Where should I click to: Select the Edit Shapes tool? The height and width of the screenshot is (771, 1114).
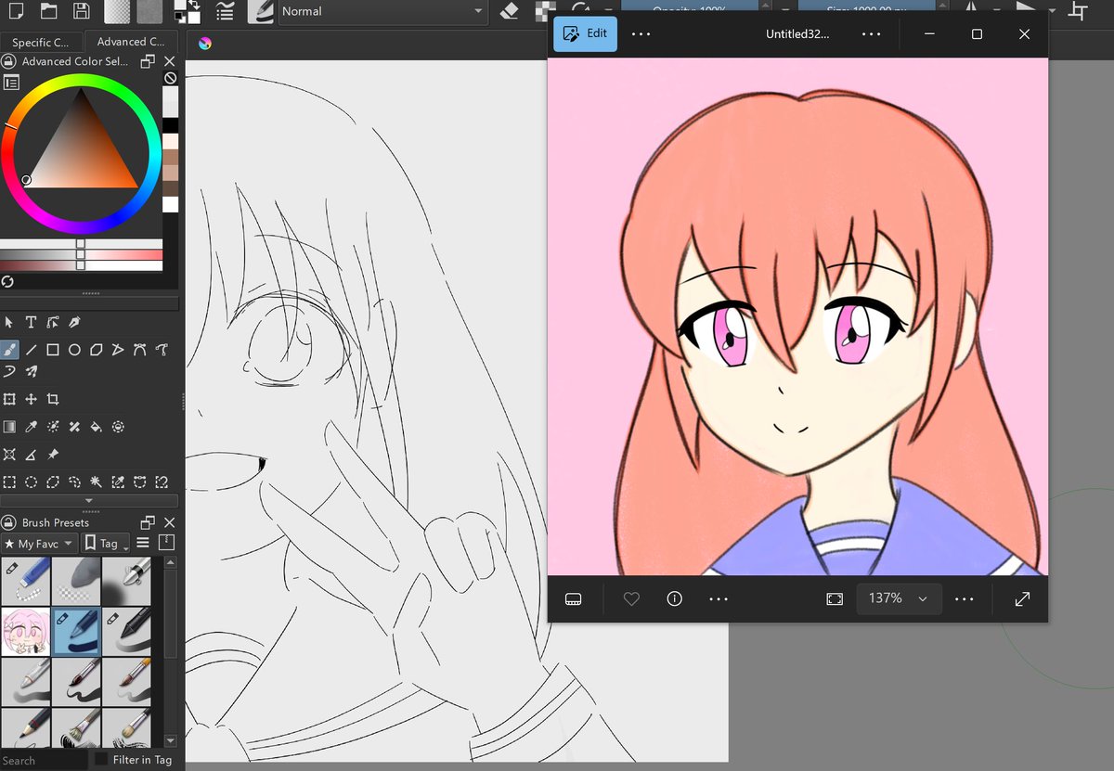(53, 322)
